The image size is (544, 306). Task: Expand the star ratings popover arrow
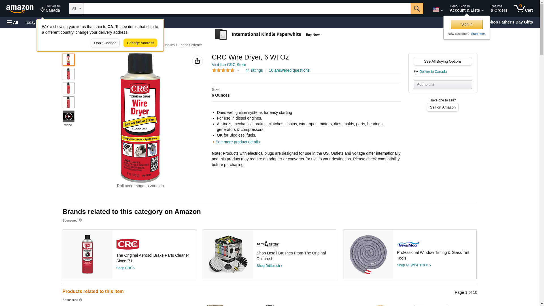238,70
